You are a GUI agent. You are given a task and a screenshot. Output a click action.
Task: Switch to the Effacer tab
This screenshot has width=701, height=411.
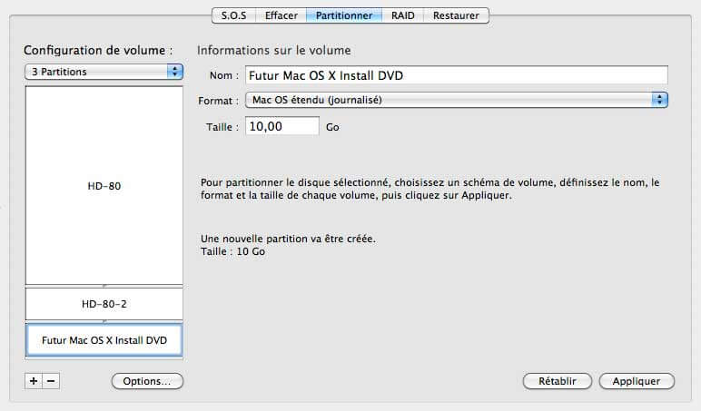282,15
